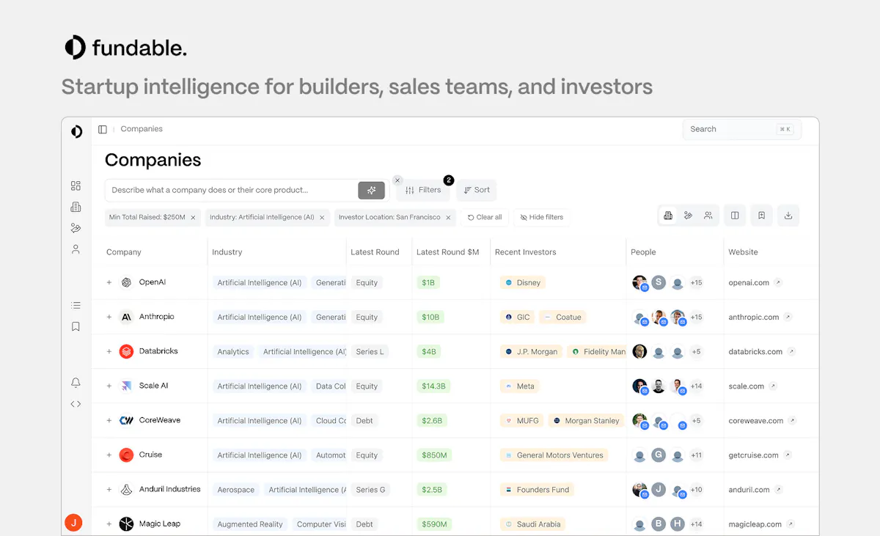This screenshot has width=880, height=536.
Task: Toggle the sidebar panel icon near Companies
Action: pos(103,129)
